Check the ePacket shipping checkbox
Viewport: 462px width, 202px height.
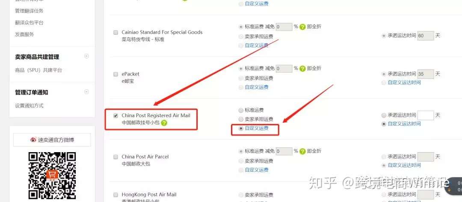point(116,74)
